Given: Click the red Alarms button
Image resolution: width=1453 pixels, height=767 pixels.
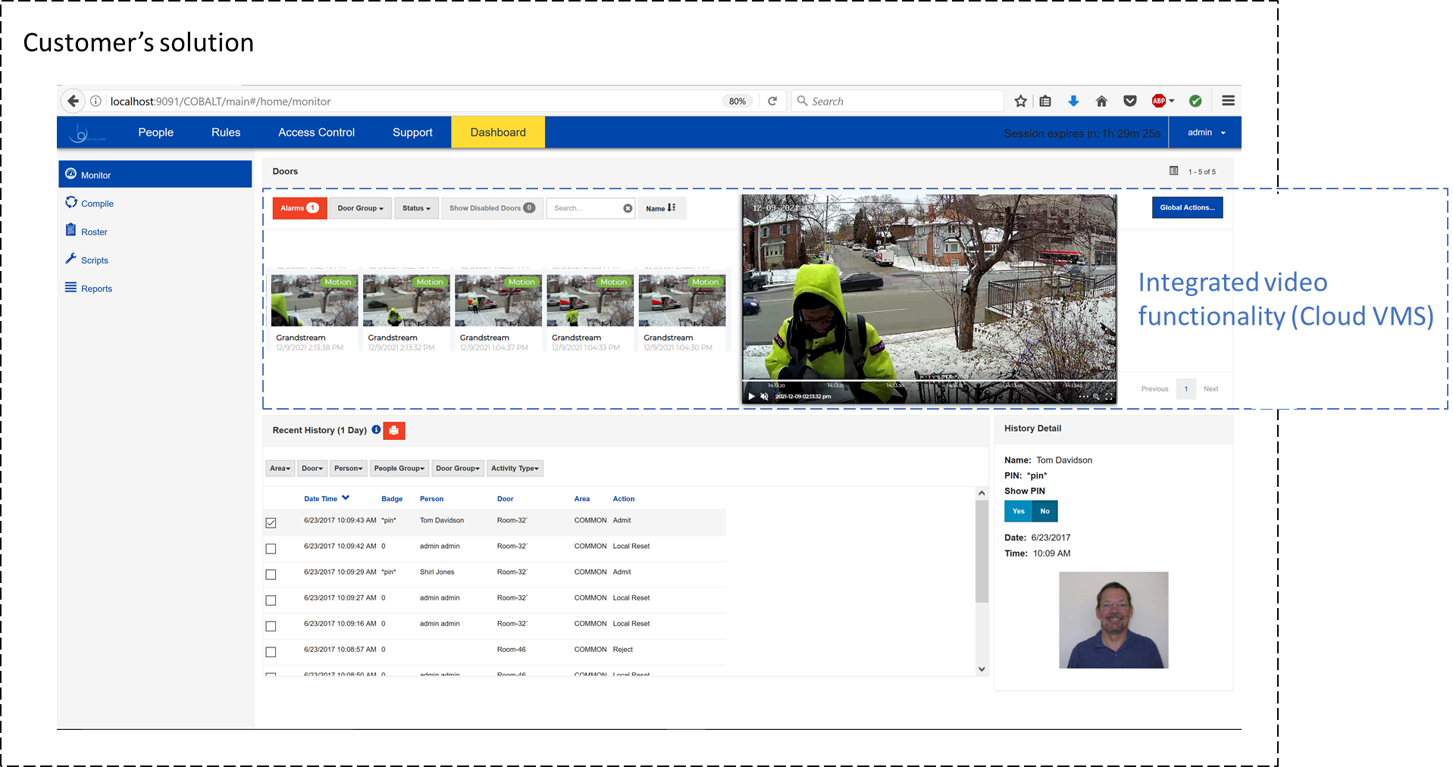Looking at the screenshot, I should click(x=299, y=208).
